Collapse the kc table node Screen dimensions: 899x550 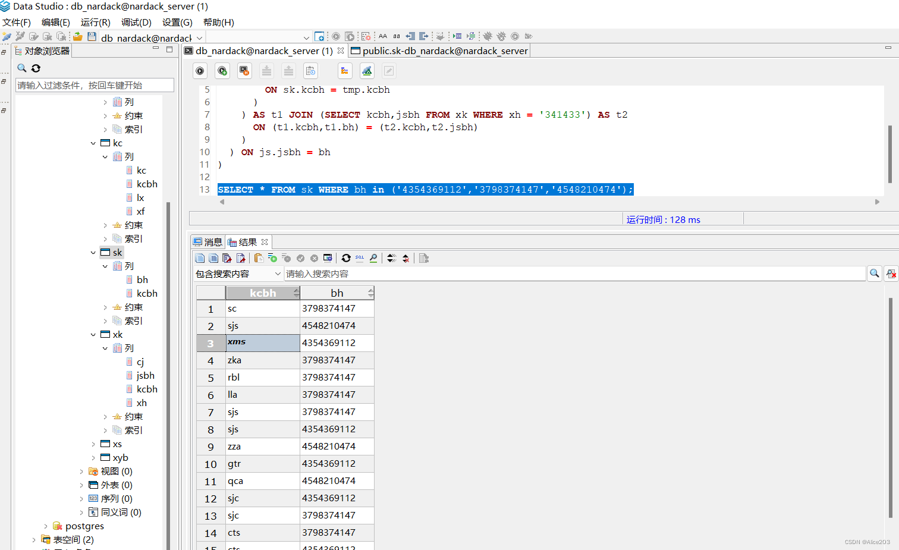(93, 143)
